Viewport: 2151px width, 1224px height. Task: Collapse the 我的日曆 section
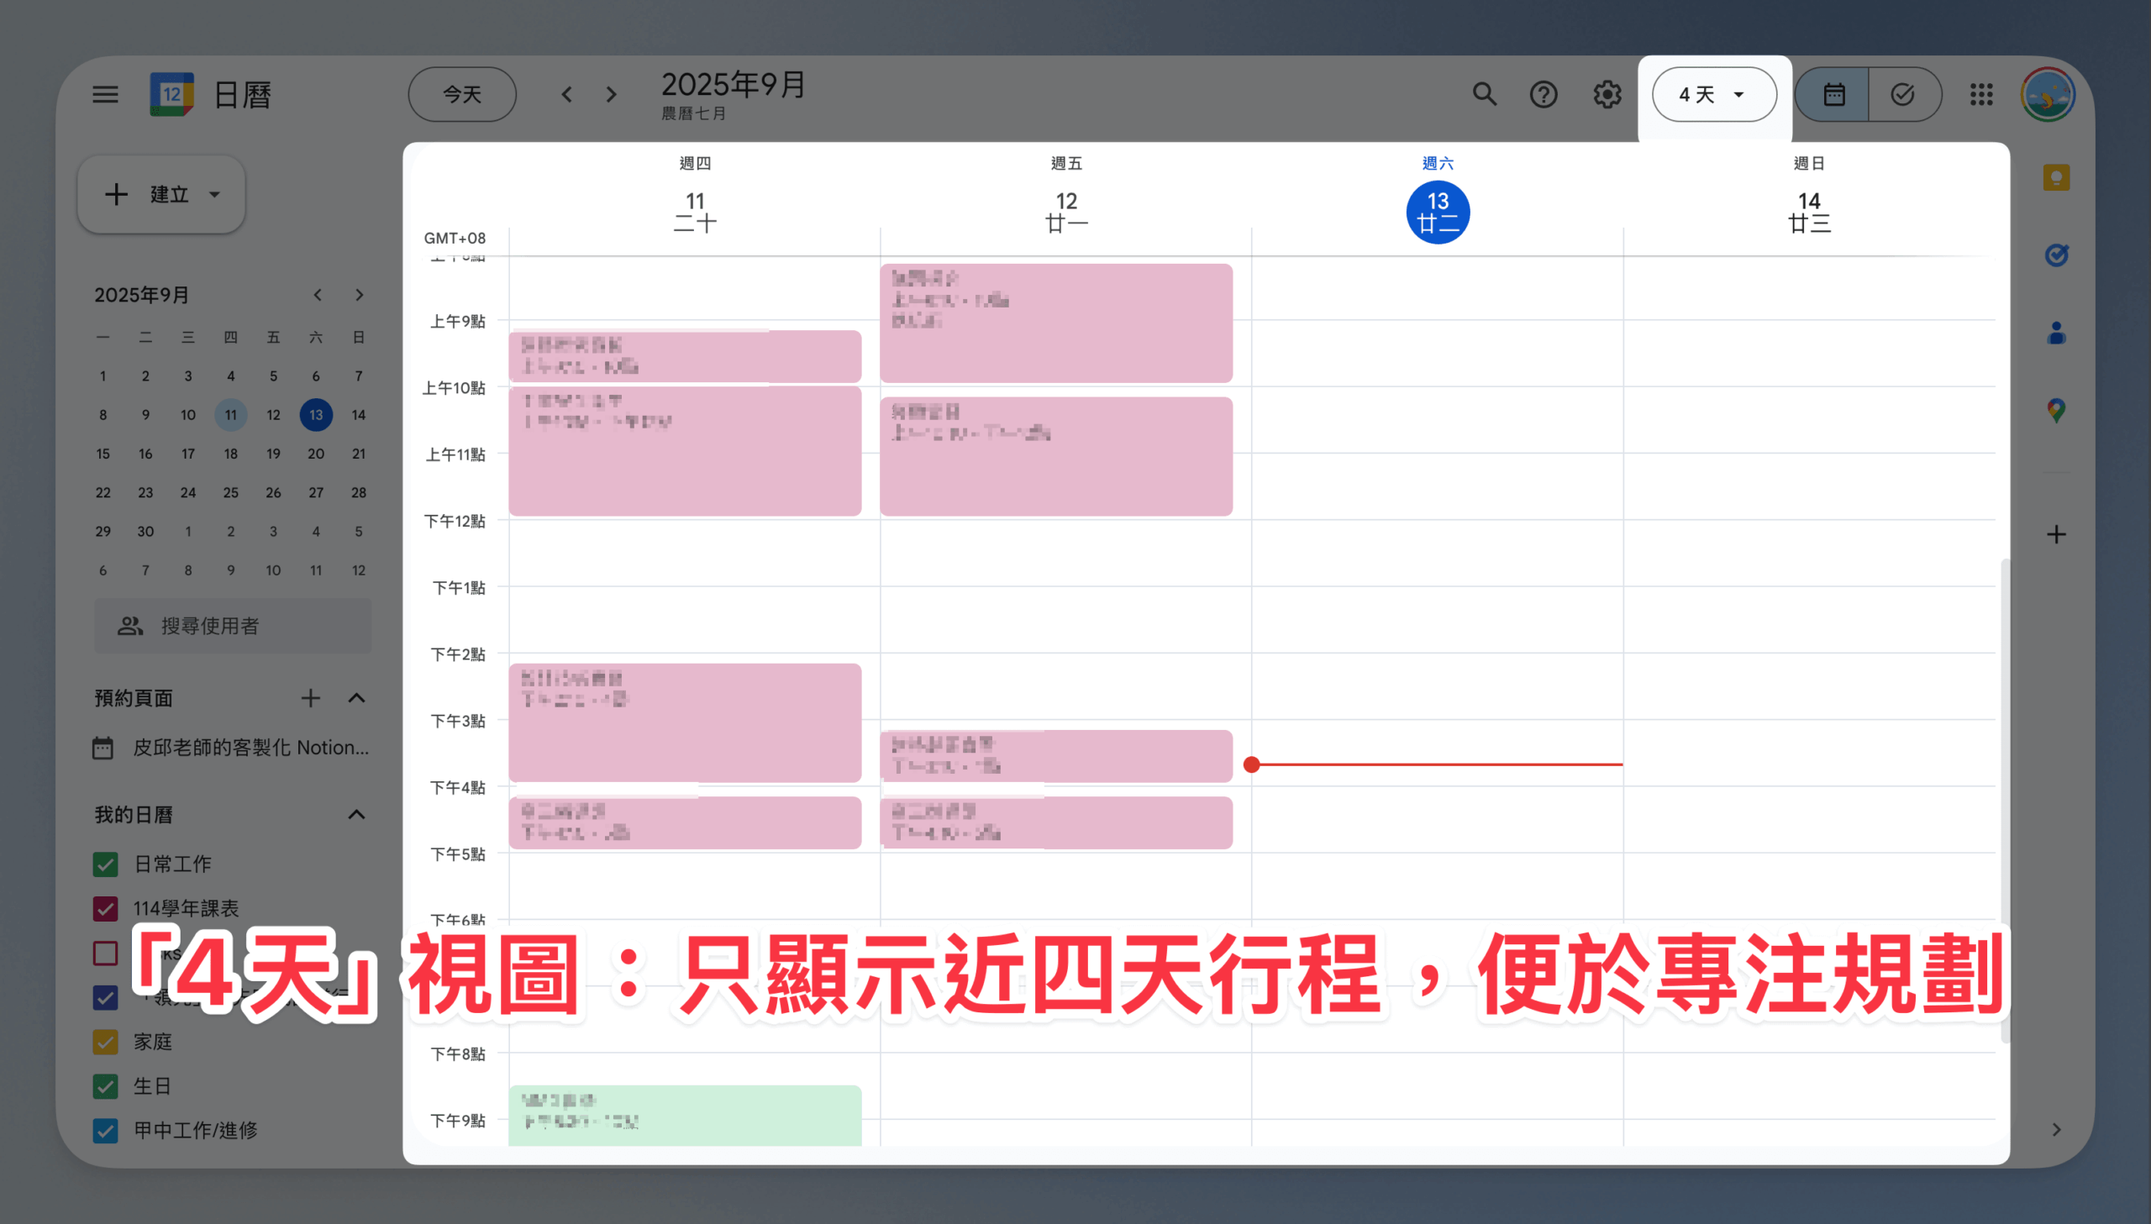(356, 815)
